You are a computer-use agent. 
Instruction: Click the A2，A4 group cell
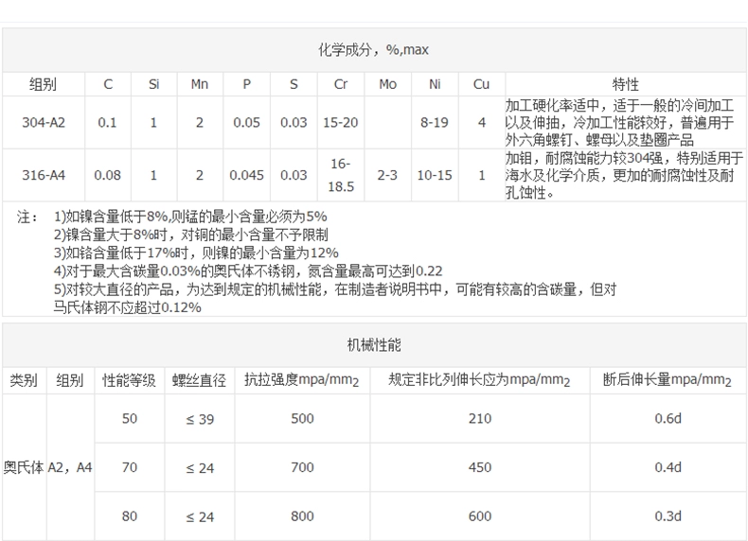(x=70, y=467)
